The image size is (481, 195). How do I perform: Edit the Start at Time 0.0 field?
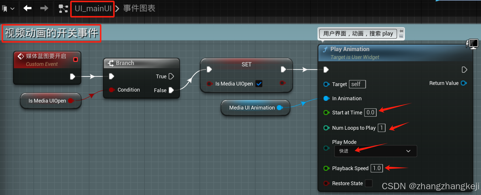tap(370, 112)
